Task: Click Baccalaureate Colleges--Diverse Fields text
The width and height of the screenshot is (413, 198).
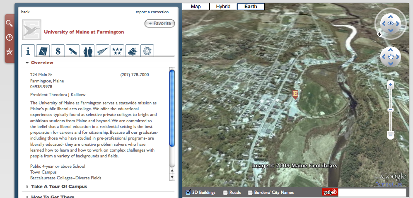Action: click(x=65, y=178)
